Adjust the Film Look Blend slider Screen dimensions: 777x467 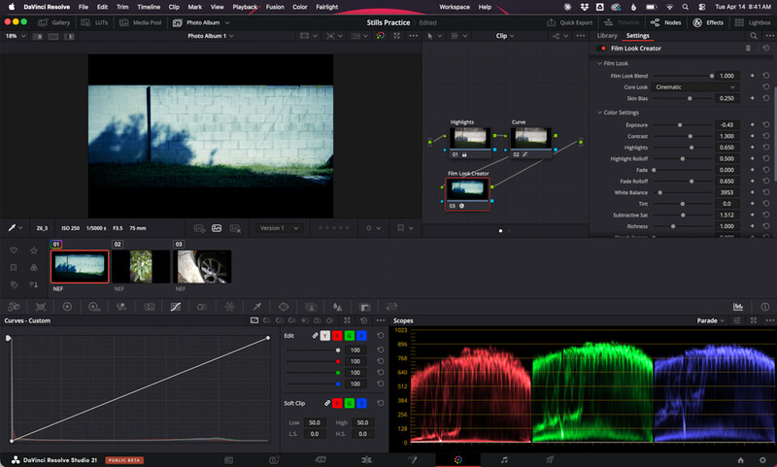click(x=683, y=76)
